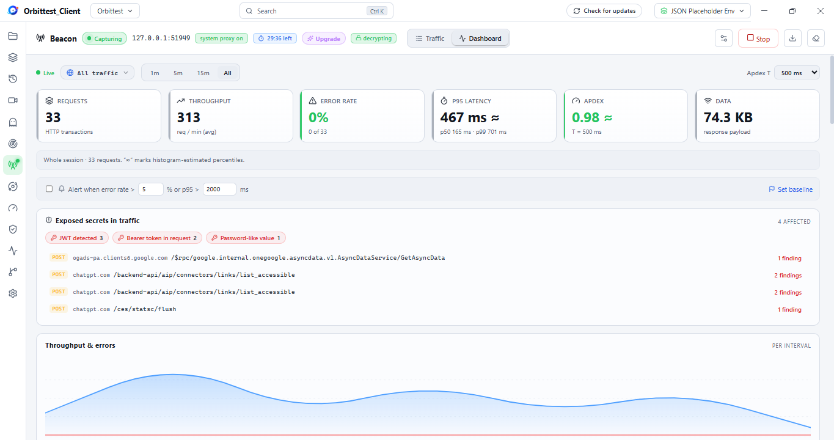
Task: Toggle the system proxy on badge
Action: pos(221,38)
